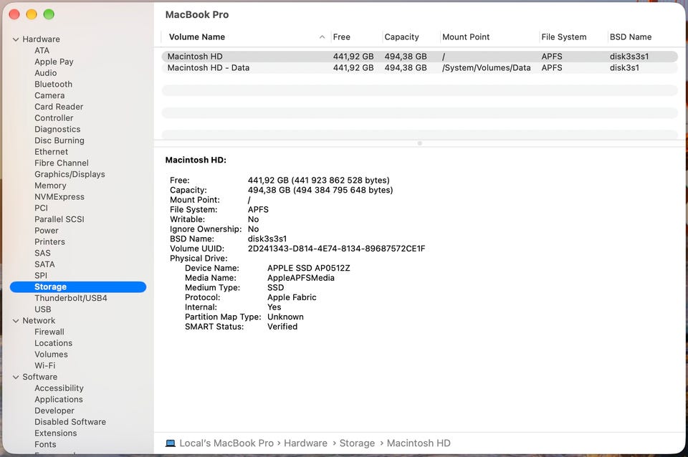The width and height of the screenshot is (688, 457).
Task: Collapse the Hardware section chevron
Action: (x=16, y=39)
